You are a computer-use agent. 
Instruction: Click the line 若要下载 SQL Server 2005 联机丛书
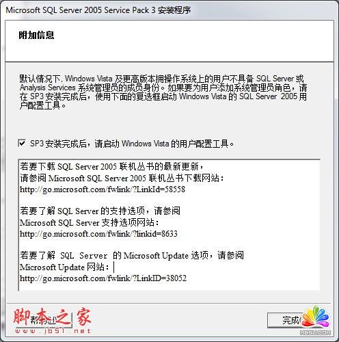[111, 166]
